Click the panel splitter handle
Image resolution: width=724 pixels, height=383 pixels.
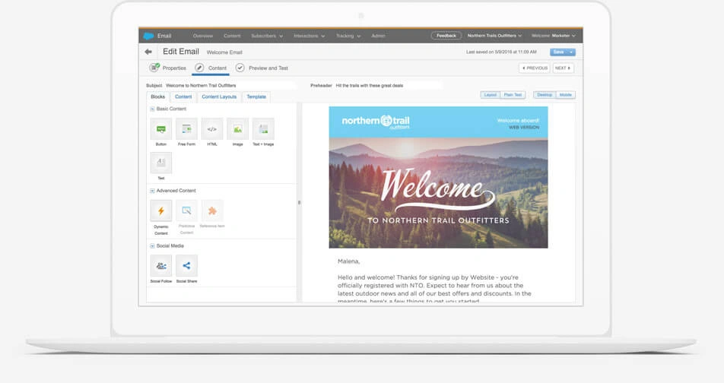[299, 203]
